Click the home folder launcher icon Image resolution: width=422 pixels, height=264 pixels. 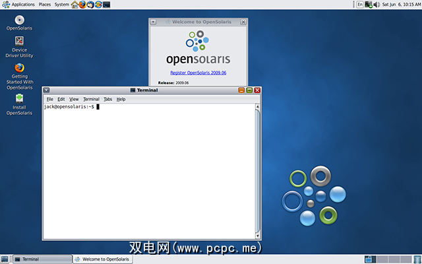[75, 5]
